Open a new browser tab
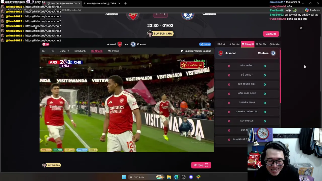Image resolution: width=322 pixels, height=181 pixels. (x=125, y=4)
